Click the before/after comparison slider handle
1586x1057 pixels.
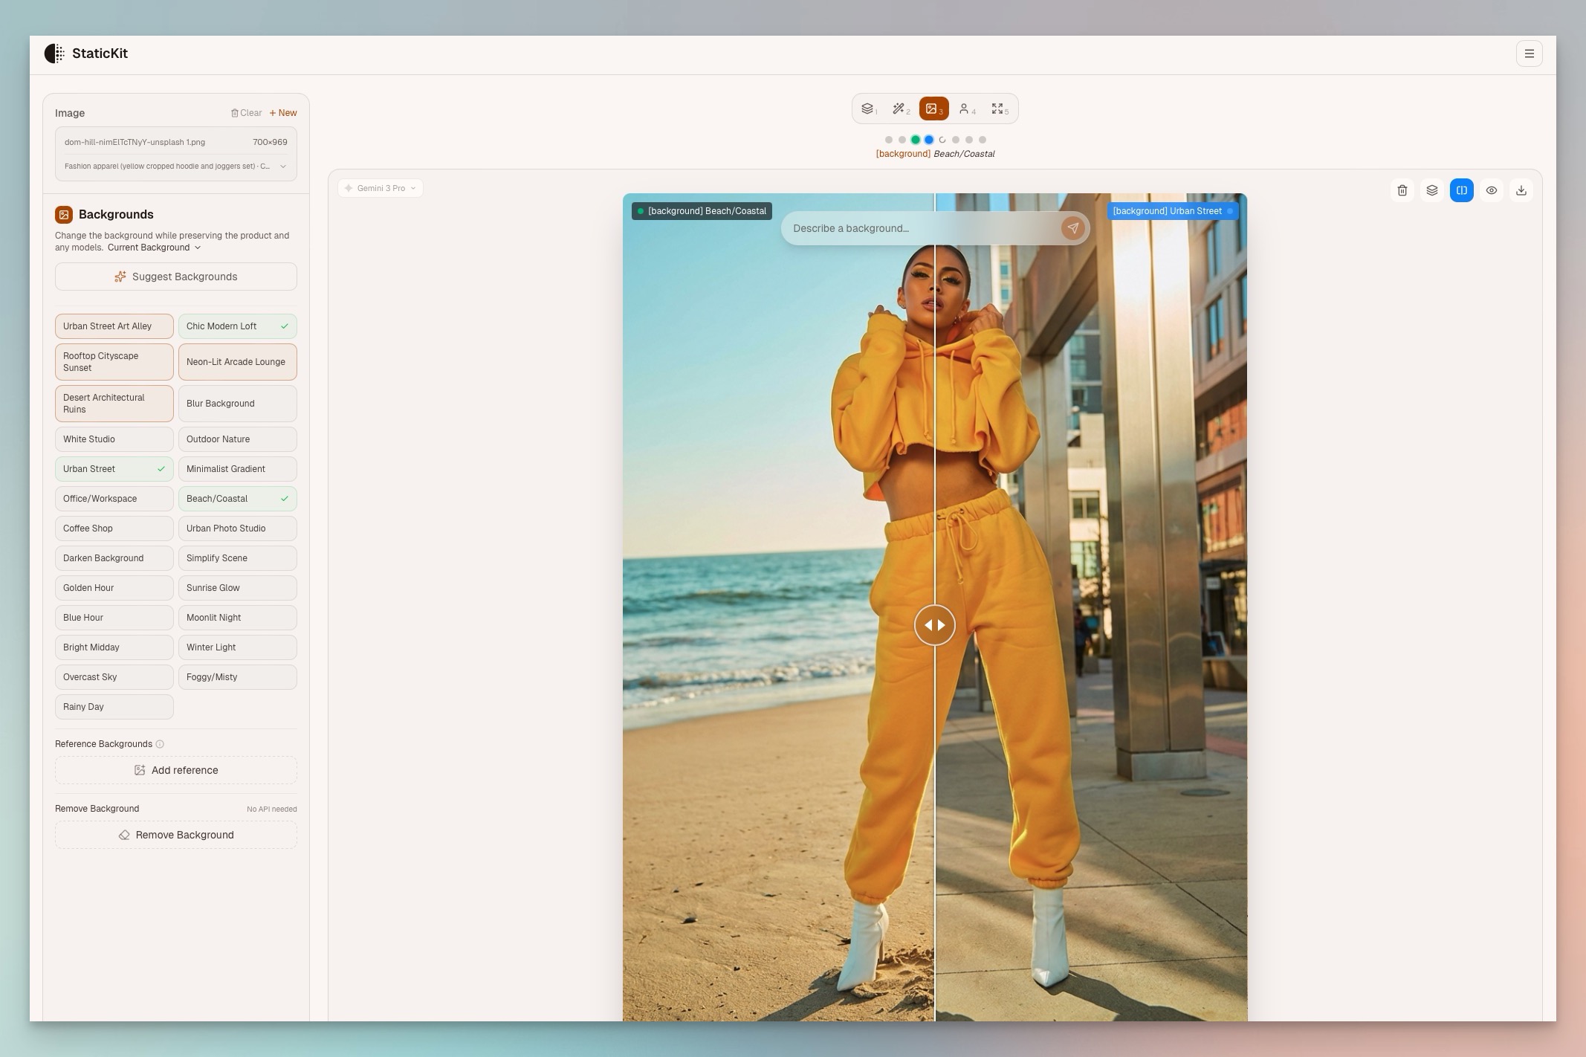934,625
